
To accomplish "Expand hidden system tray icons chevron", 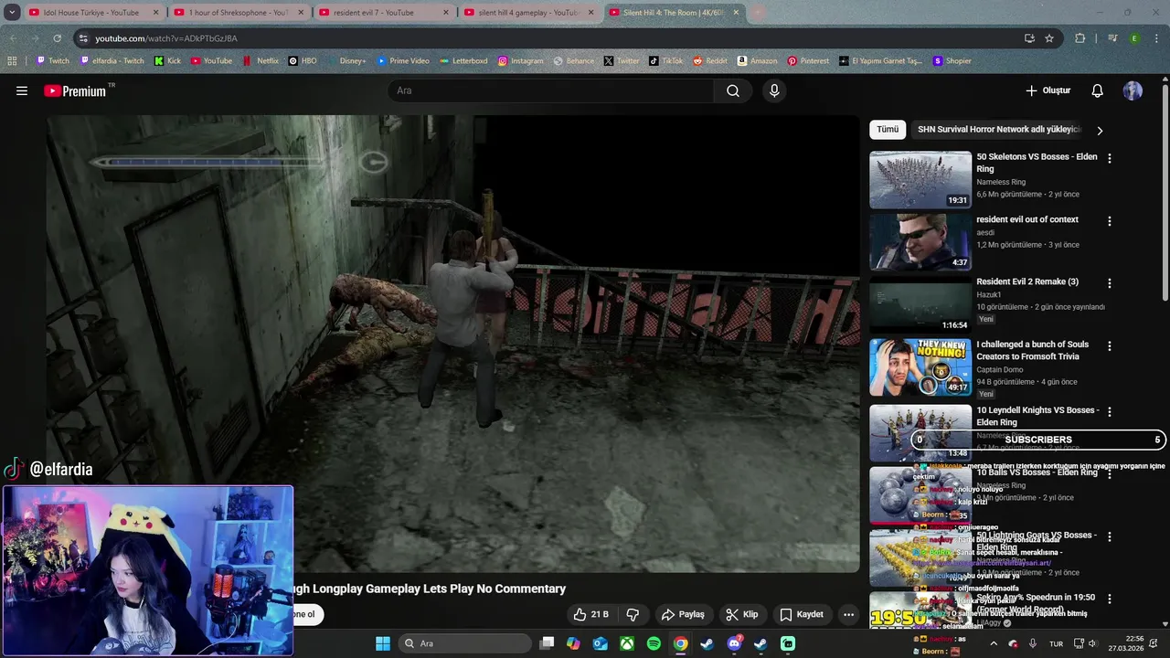I will tap(994, 643).
